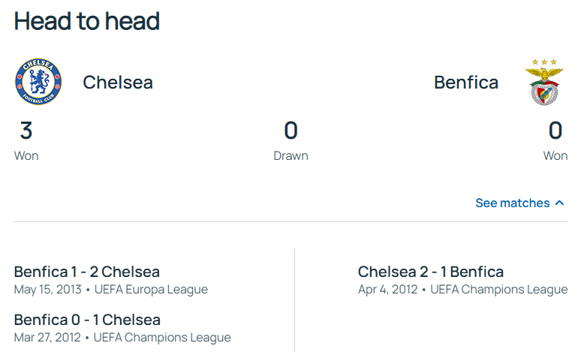
Task: Click the Chelsea team name
Action: coord(118,82)
